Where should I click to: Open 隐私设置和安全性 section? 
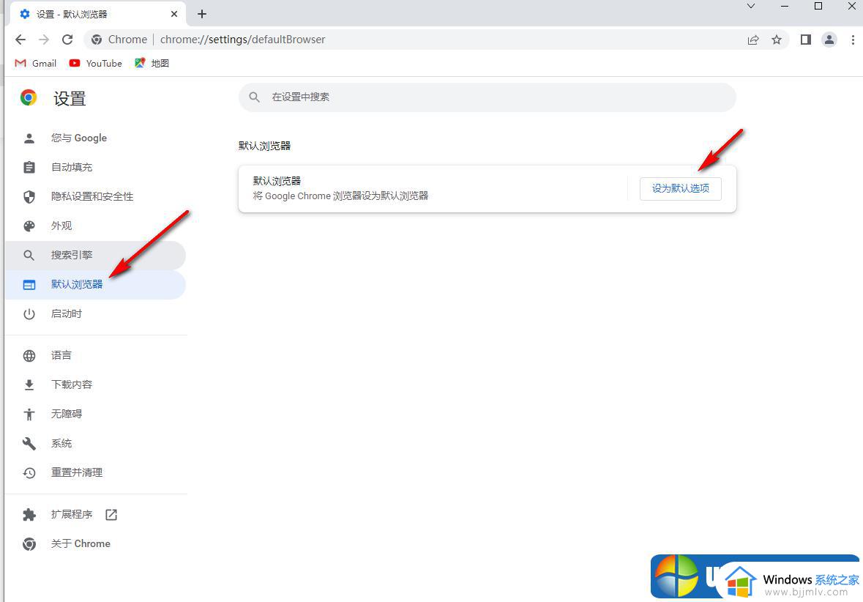[95, 196]
